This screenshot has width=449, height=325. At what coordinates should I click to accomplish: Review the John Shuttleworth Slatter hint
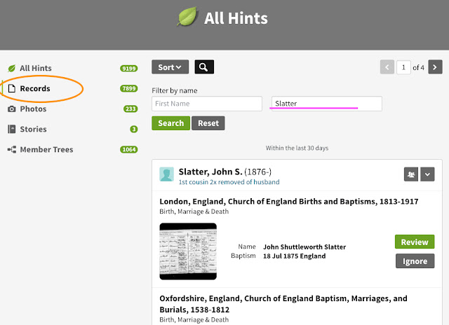pyautogui.click(x=415, y=242)
